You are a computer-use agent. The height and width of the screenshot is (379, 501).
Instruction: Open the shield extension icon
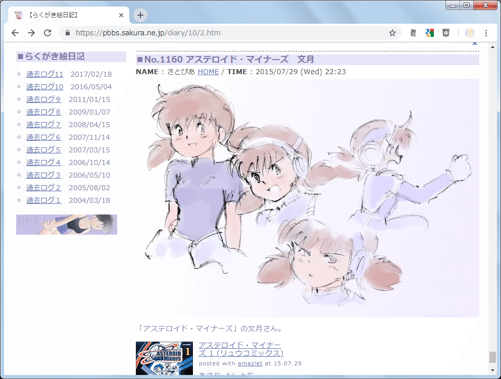tap(446, 33)
